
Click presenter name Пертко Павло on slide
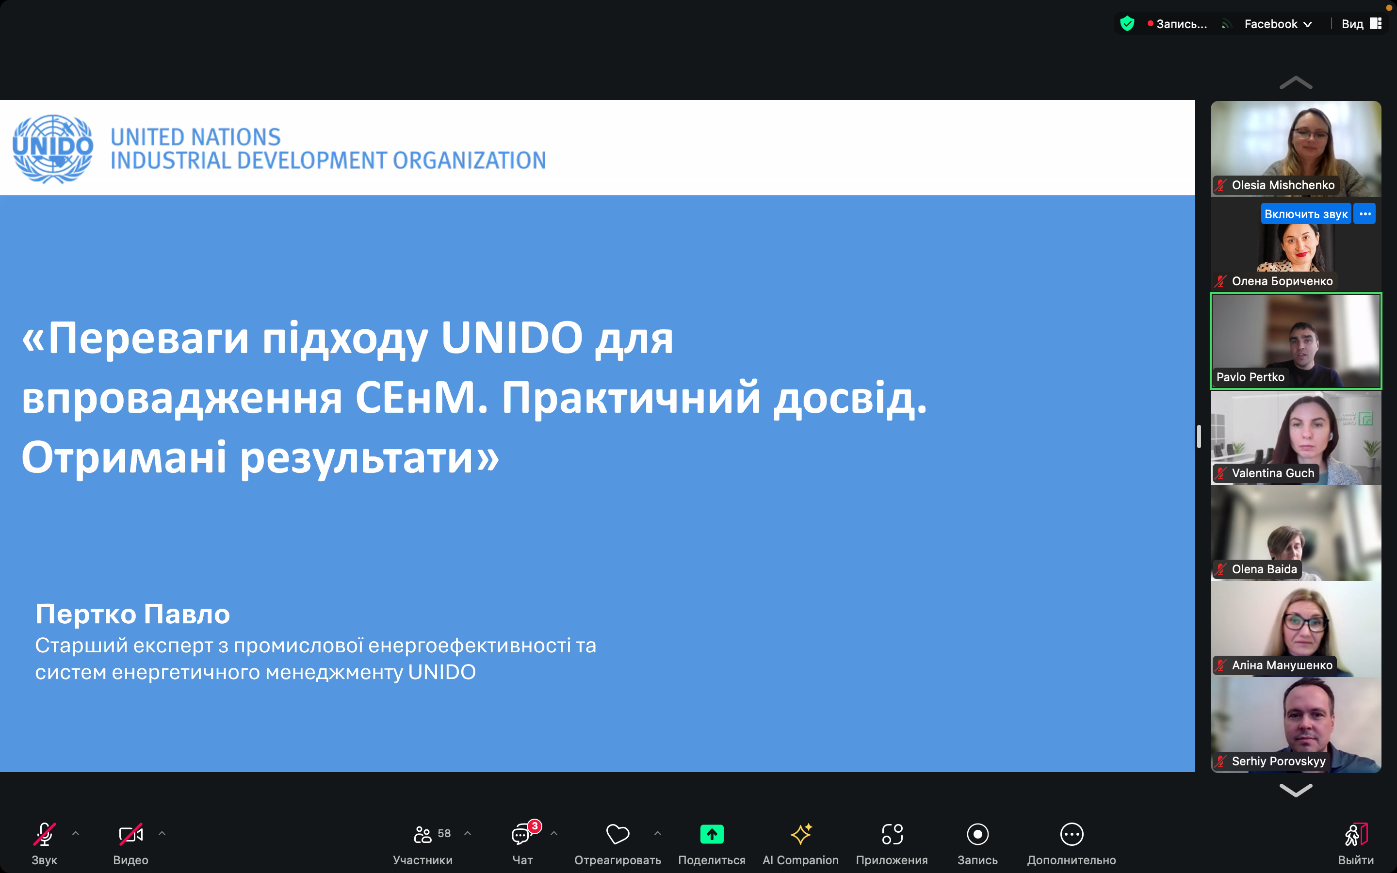click(133, 614)
